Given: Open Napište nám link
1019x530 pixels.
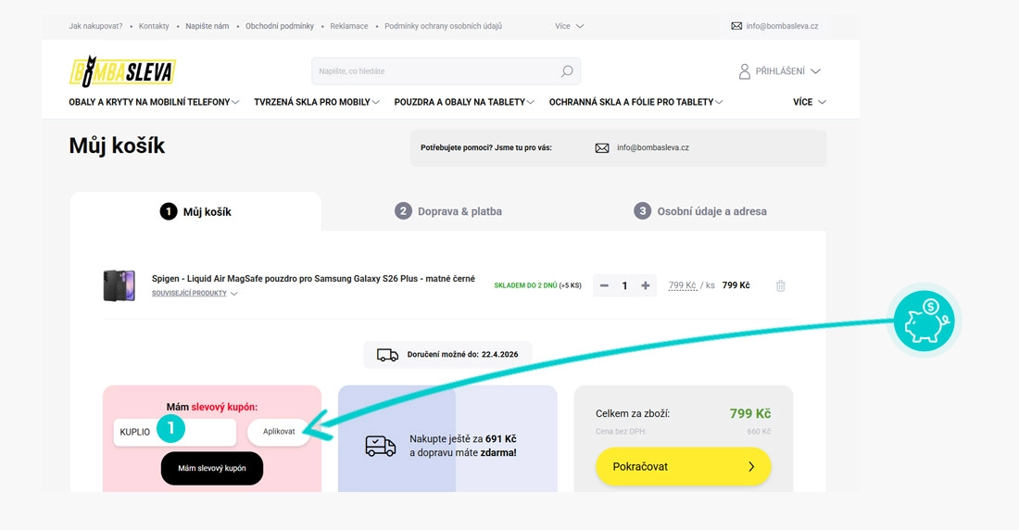Looking at the screenshot, I should pyautogui.click(x=207, y=26).
